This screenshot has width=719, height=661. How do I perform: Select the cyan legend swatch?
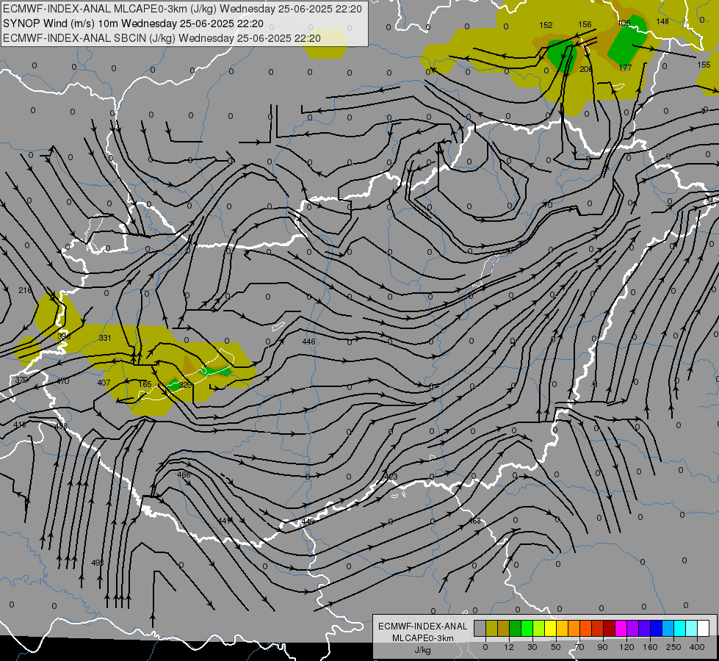[x=681, y=628]
